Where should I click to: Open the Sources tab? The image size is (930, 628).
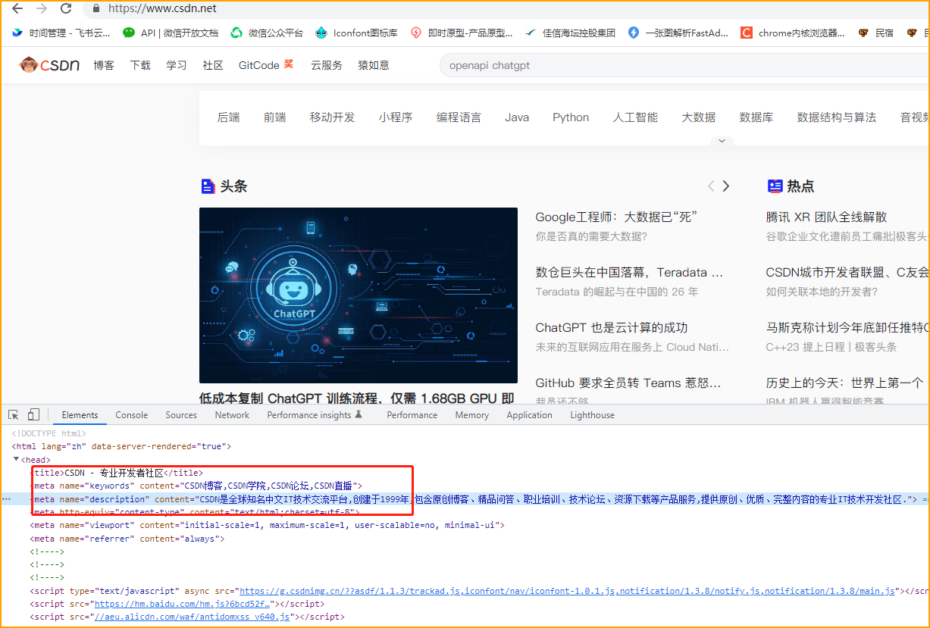pos(181,415)
